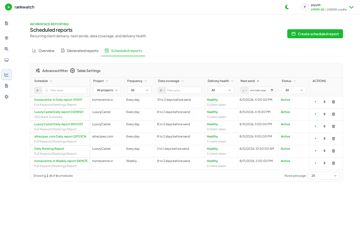The image size is (360, 225).
Task: Open the Delivery health All filter dropdown
Action: [x=221, y=90]
